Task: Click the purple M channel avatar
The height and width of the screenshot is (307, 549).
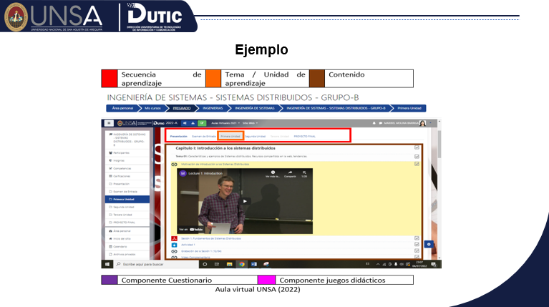Action: 183,173
